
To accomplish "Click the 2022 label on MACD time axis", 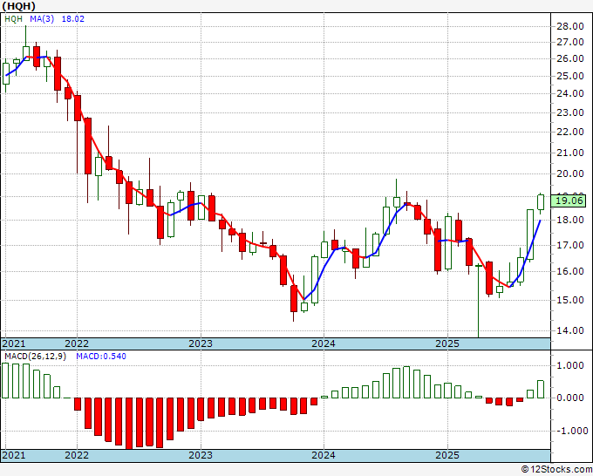I will click(77, 455).
